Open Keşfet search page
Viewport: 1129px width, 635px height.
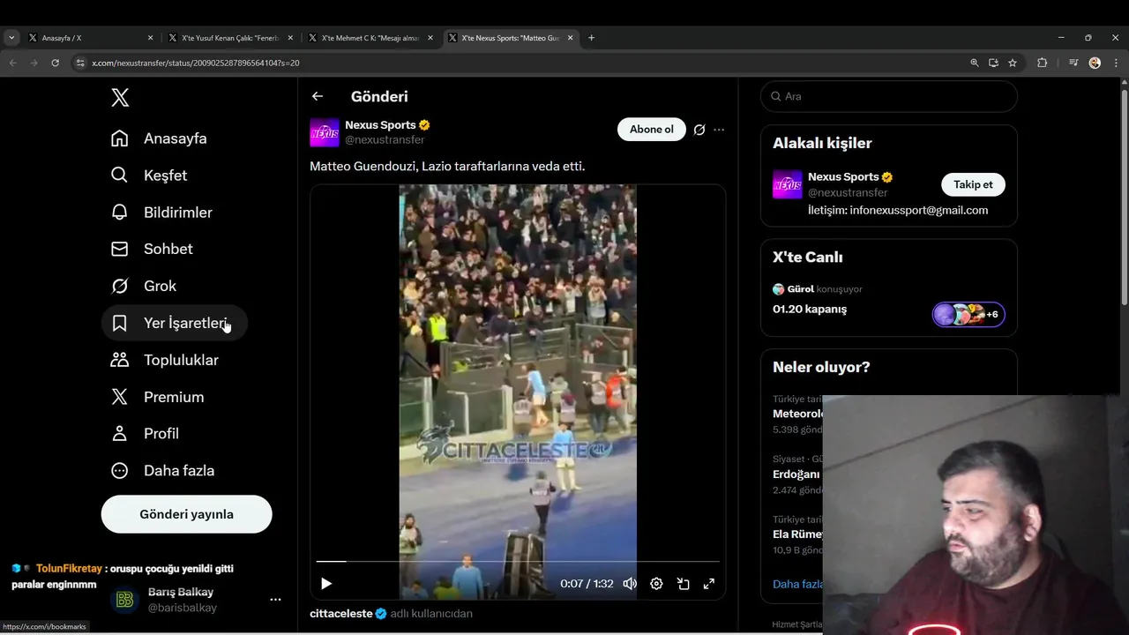click(x=148, y=176)
